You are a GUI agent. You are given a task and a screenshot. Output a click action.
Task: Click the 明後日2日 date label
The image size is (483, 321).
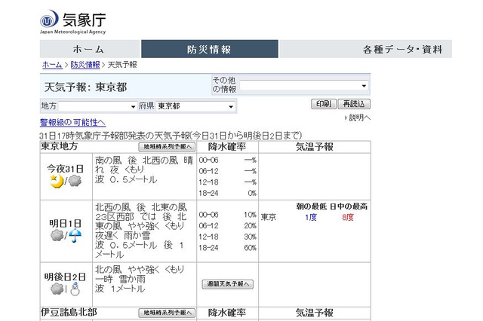point(65,277)
